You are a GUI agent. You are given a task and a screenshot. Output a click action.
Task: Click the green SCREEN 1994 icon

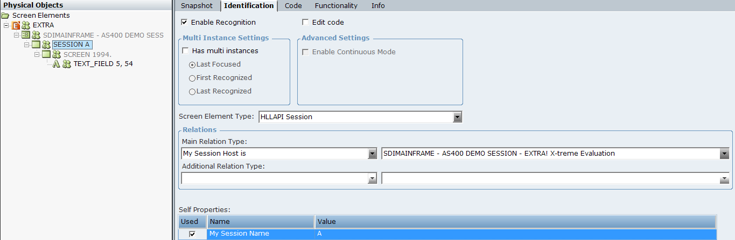(x=46, y=54)
